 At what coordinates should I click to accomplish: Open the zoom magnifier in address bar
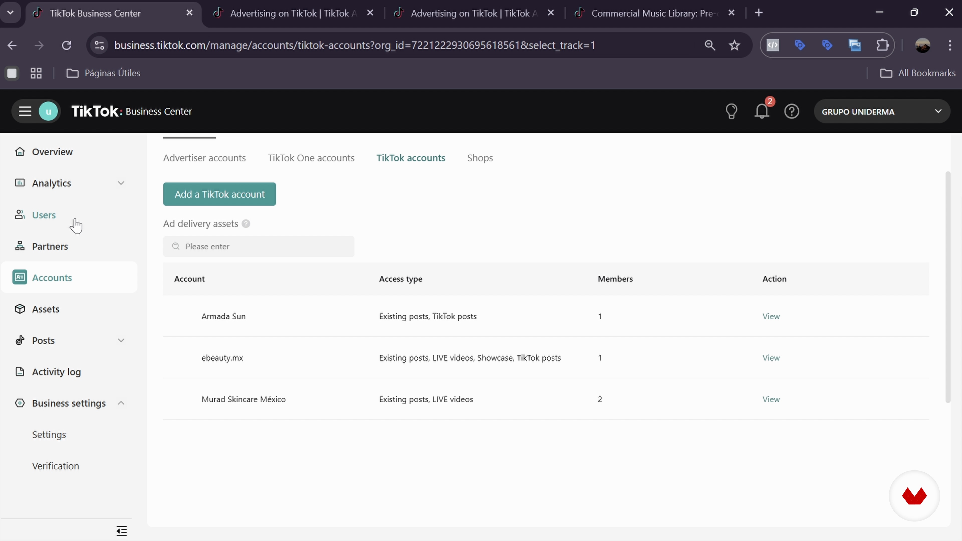pos(709,46)
